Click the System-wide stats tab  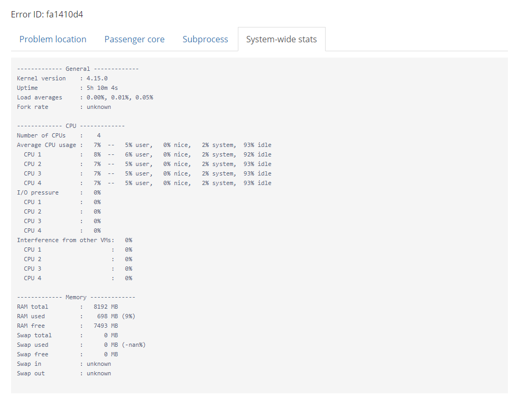click(281, 39)
